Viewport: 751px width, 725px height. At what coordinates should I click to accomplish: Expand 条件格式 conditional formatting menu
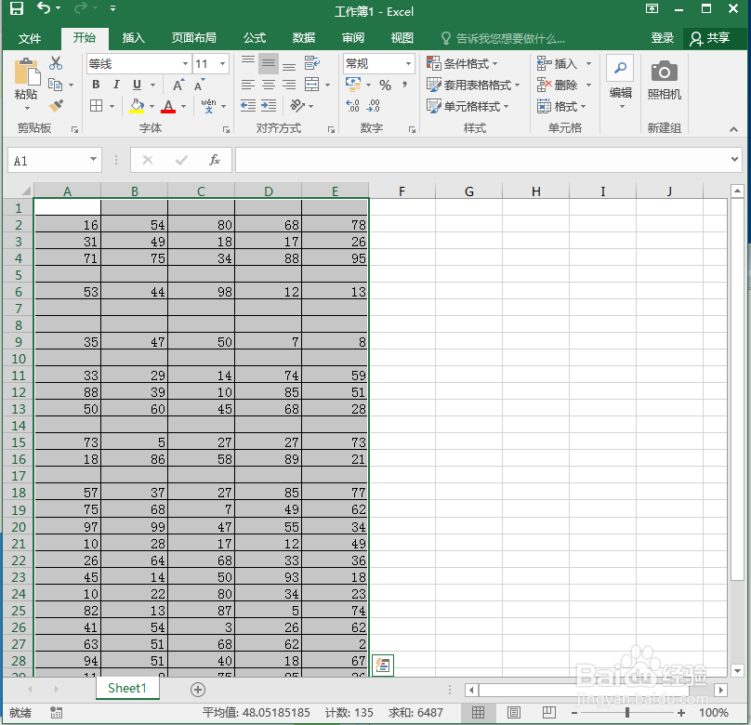pyautogui.click(x=462, y=64)
